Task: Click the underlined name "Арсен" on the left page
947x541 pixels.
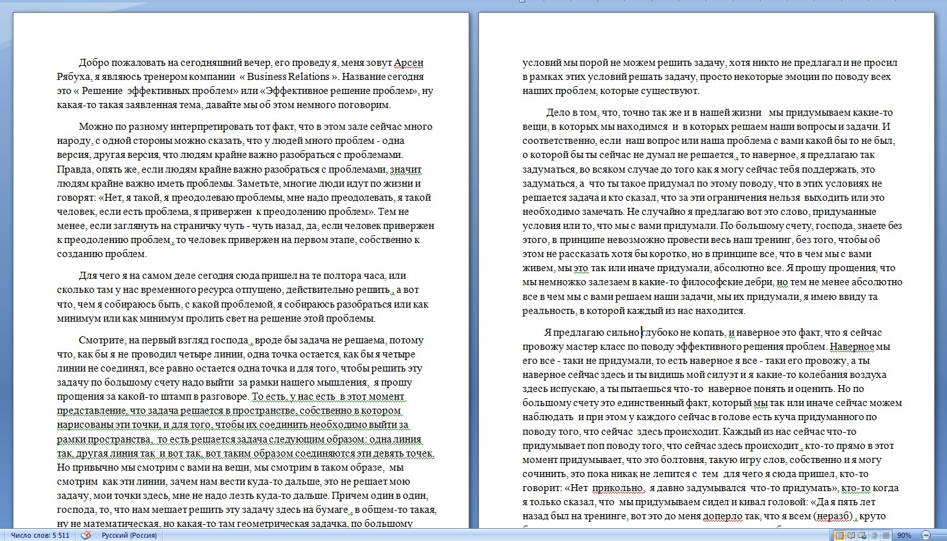Action: pyautogui.click(x=408, y=63)
